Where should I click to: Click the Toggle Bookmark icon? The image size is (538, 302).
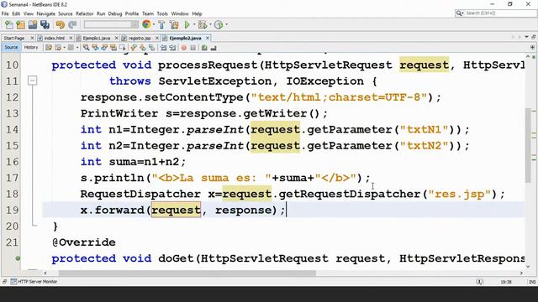(151, 48)
